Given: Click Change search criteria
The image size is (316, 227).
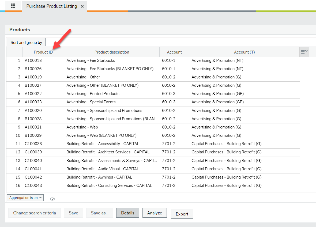Looking at the screenshot, I should click(x=34, y=213).
